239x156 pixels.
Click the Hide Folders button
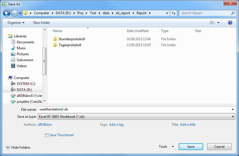[x=18, y=147]
